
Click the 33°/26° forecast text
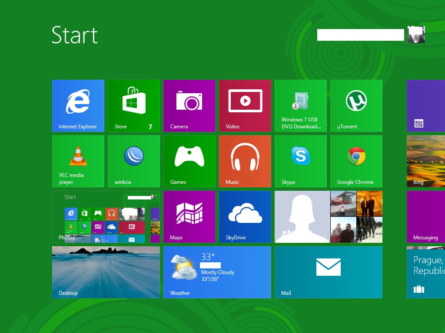pyautogui.click(x=210, y=279)
